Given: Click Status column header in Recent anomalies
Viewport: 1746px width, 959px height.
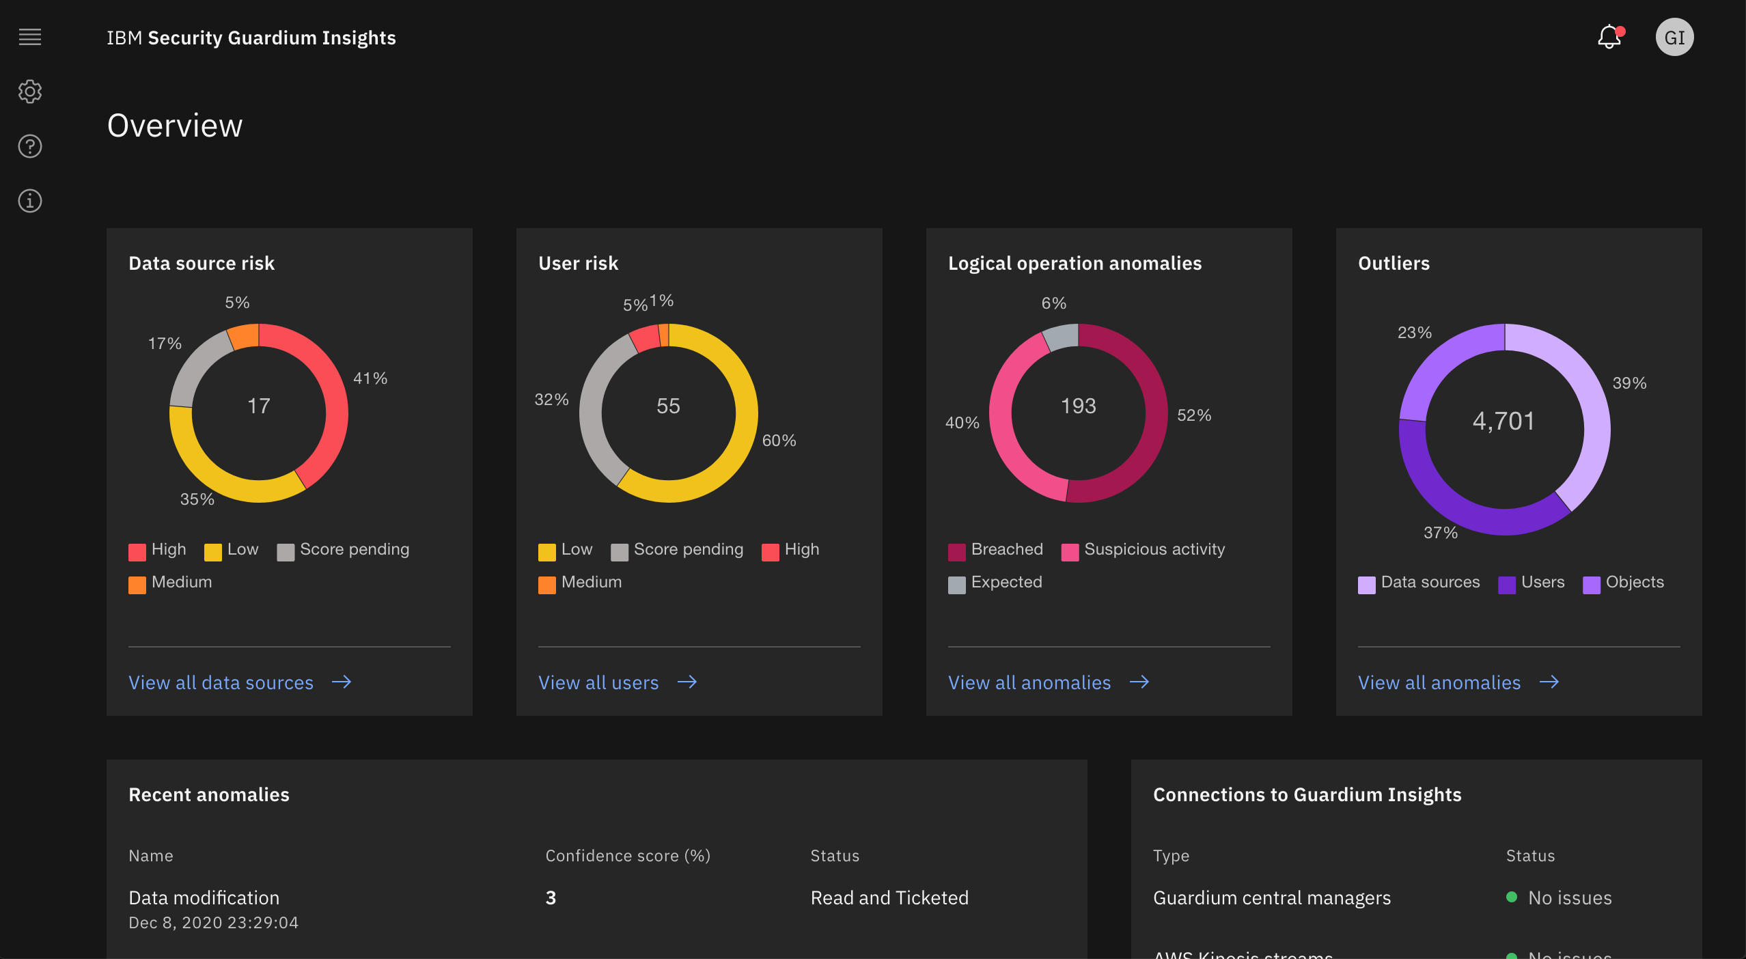Looking at the screenshot, I should [x=835, y=856].
